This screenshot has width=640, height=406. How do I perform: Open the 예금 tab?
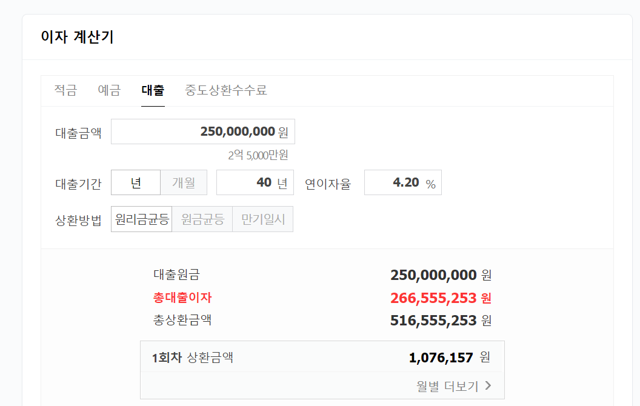(109, 90)
